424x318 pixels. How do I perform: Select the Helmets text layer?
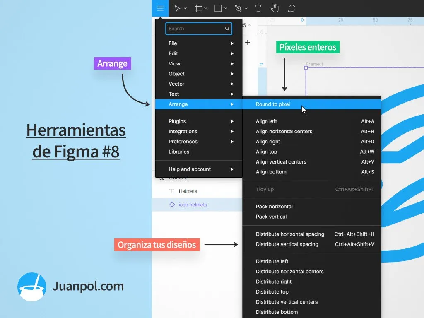coord(197,191)
